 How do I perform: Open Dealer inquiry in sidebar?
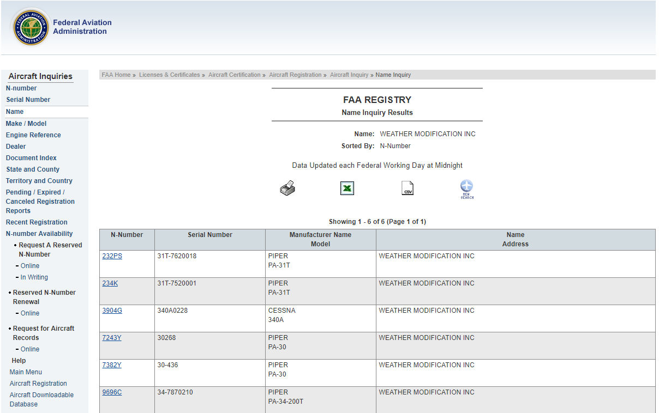click(x=16, y=147)
